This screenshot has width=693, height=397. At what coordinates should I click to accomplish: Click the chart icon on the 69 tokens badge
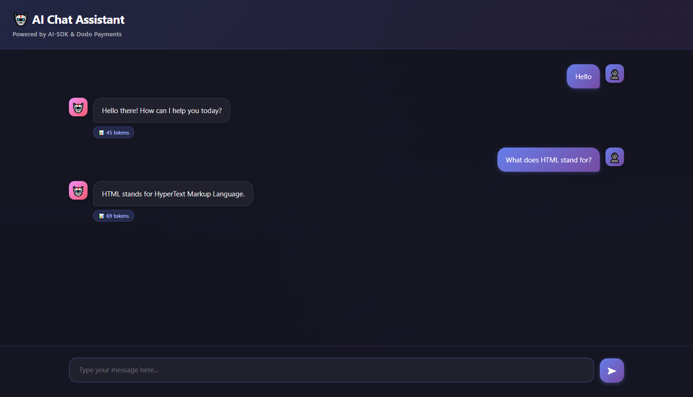click(102, 215)
